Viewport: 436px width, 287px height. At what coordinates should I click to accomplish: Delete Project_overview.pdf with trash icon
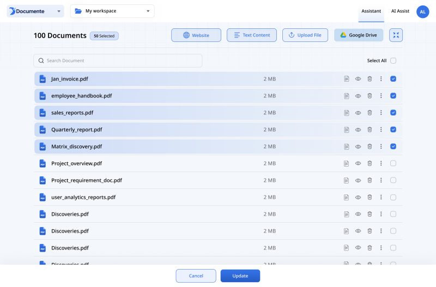pos(370,163)
